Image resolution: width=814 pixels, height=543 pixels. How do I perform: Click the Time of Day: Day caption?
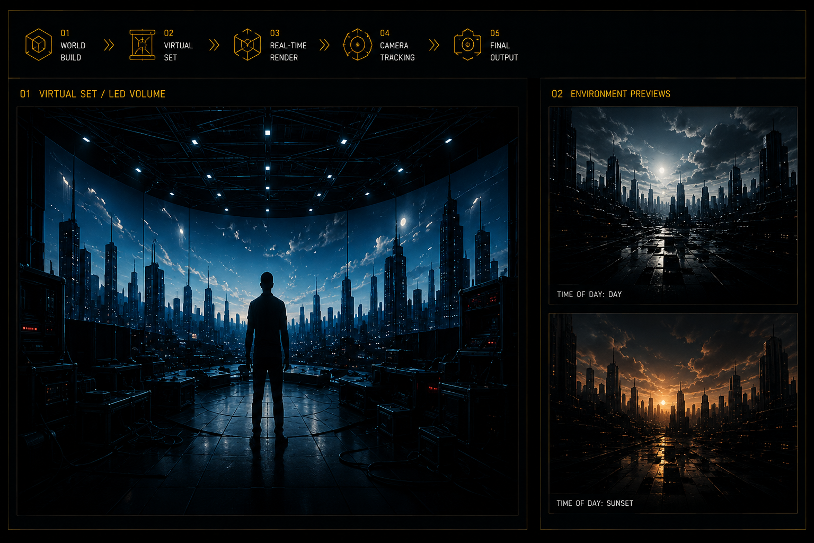[x=589, y=294]
